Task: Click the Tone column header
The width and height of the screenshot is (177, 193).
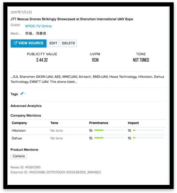Action: pyautogui.click(x=54, y=123)
